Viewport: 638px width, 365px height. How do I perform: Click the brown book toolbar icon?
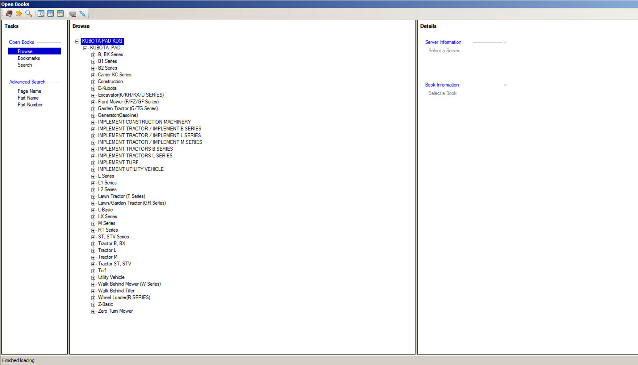click(x=9, y=14)
